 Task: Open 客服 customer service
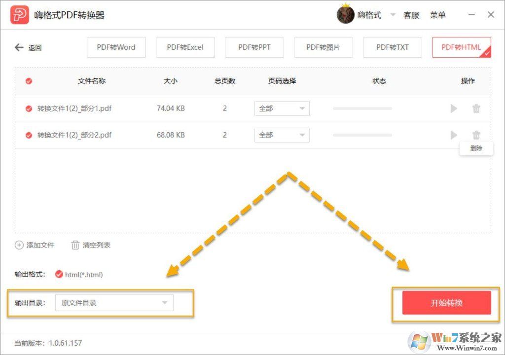click(411, 15)
